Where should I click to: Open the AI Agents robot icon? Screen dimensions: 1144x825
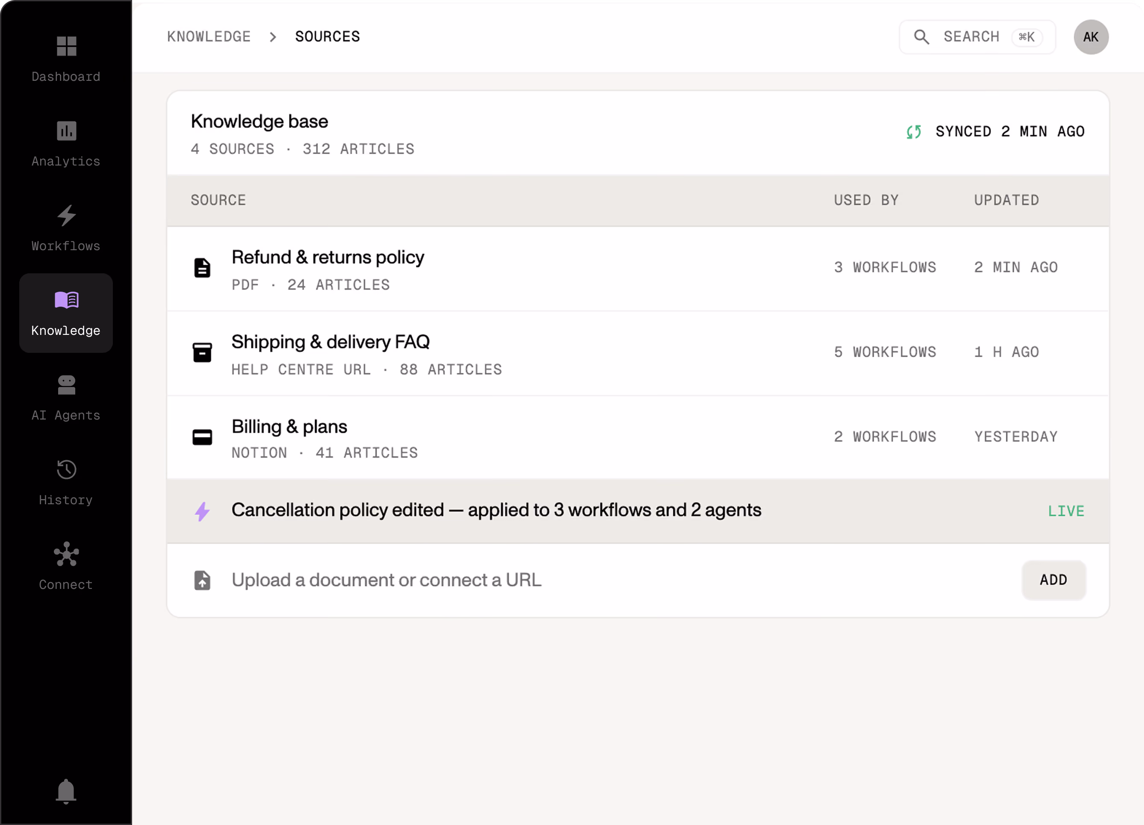coord(66,384)
